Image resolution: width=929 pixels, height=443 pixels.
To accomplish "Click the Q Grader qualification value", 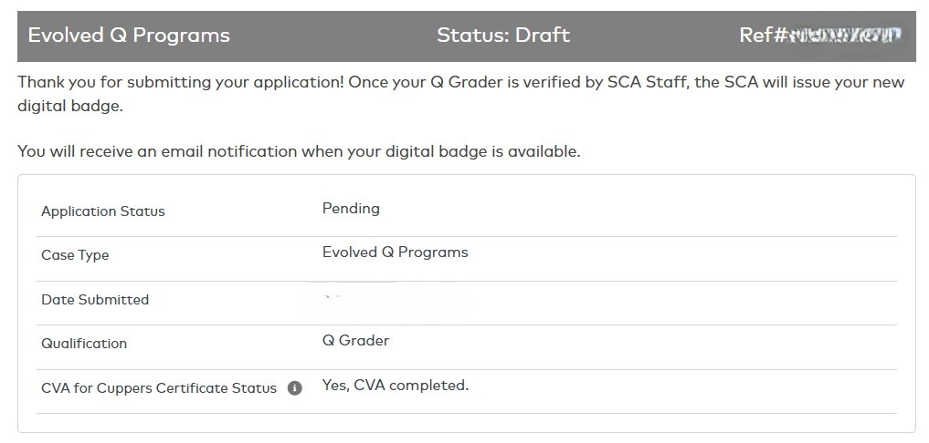I will [x=355, y=341].
